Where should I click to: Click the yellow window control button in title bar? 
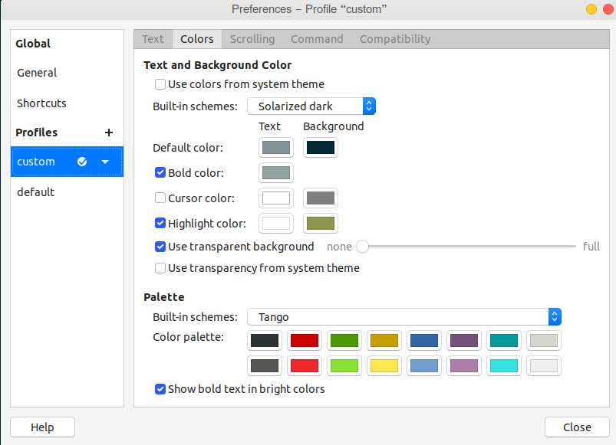(x=591, y=9)
